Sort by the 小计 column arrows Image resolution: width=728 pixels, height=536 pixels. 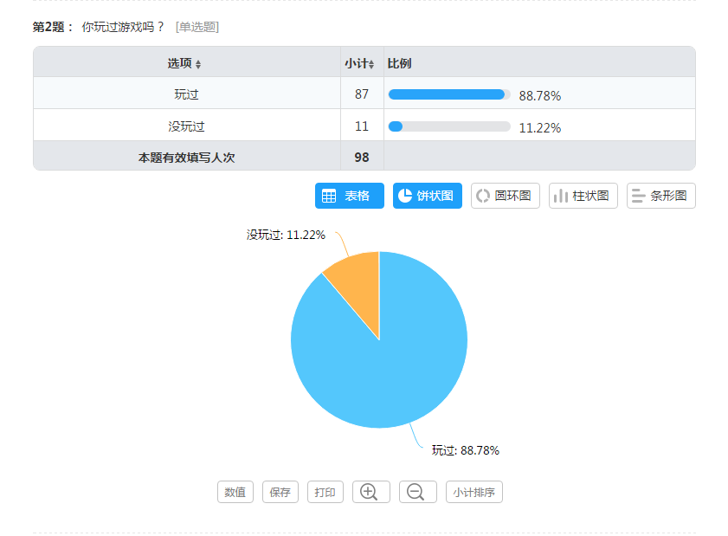371,65
